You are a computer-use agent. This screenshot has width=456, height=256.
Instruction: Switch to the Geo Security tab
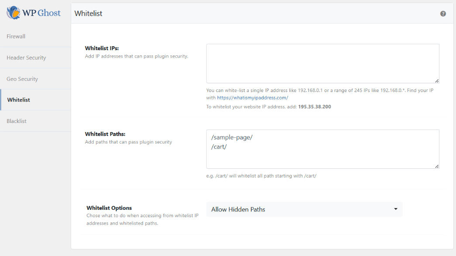(22, 79)
